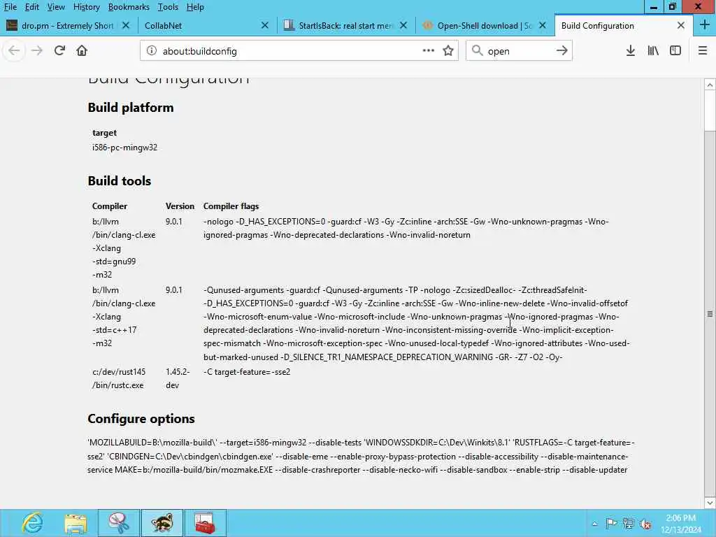716x537 pixels.
Task: Open the Help menu
Action: coord(195,7)
